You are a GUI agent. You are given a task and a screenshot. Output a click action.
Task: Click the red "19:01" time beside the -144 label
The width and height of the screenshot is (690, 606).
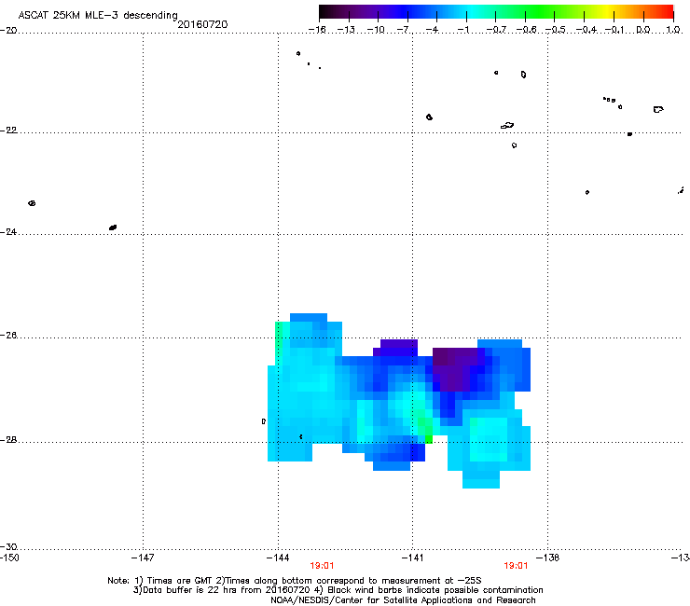click(322, 566)
